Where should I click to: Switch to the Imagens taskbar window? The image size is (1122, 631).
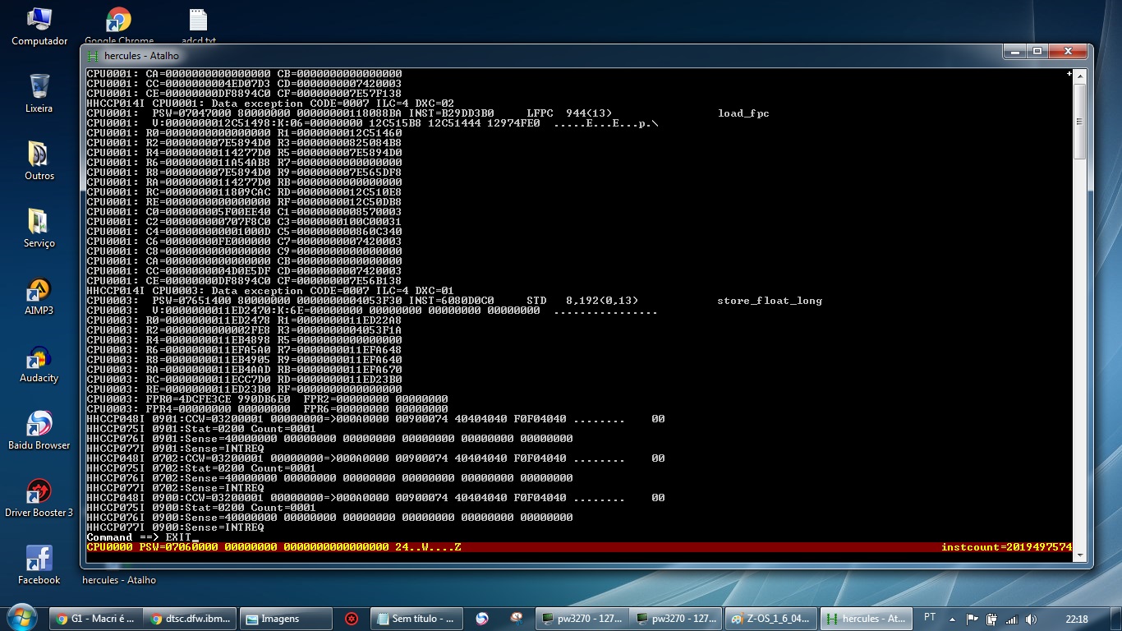286,619
